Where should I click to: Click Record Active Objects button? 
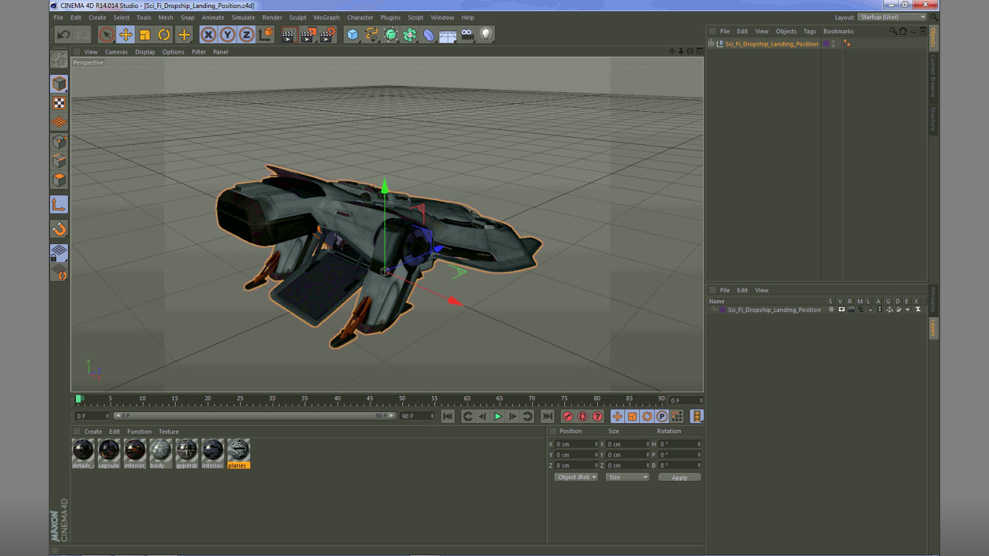pyautogui.click(x=567, y=416)
